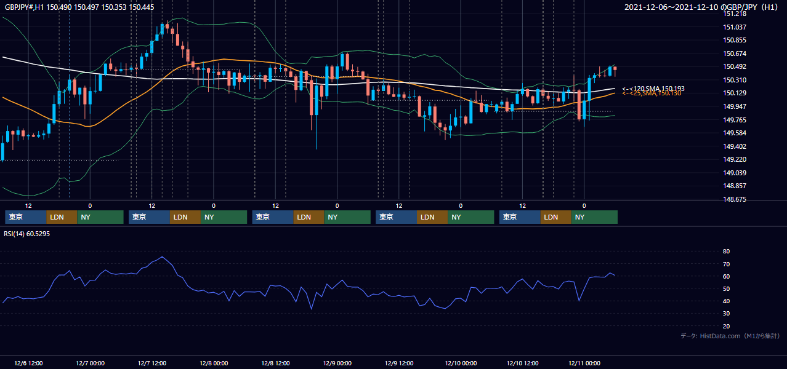Select the 151.037 price axis value

(735, 27)
